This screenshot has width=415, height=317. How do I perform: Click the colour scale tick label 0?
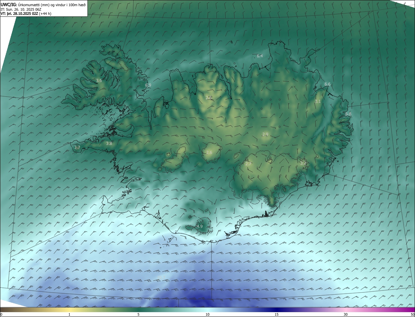1,314
